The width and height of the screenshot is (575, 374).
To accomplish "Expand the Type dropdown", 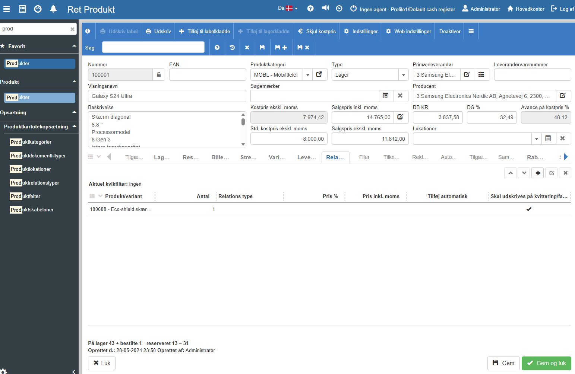I will tap(403, 75).
